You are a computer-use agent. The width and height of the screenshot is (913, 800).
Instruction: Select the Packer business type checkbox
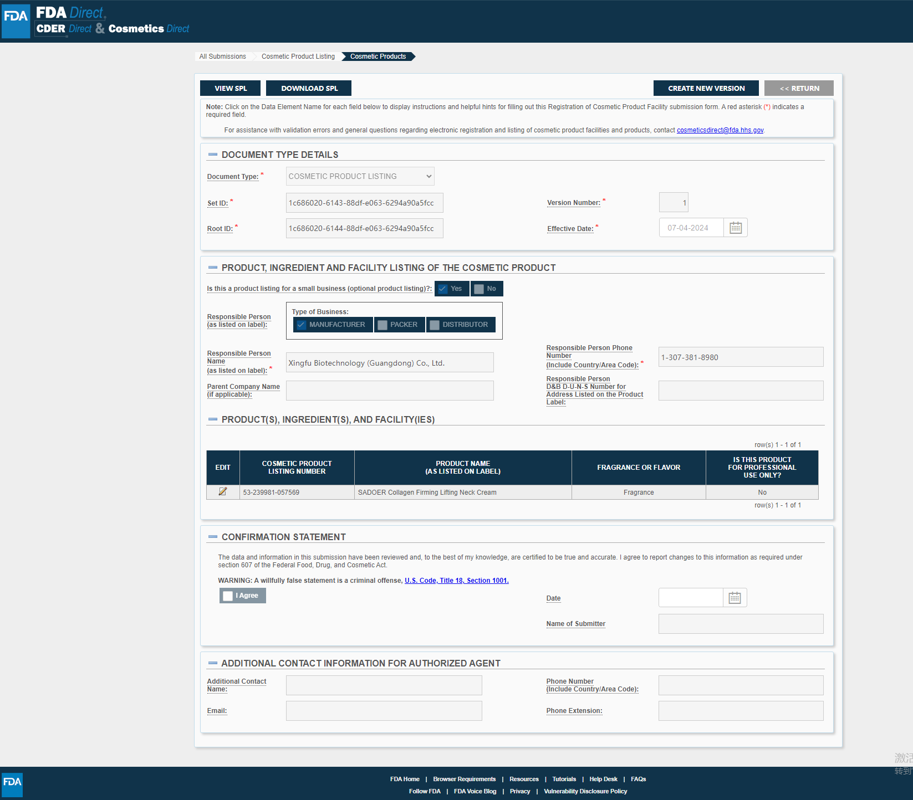pyautogui.click(x=382, y=325)
